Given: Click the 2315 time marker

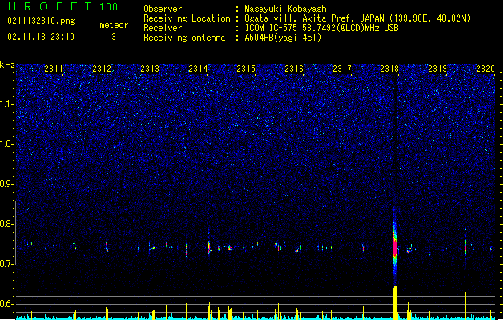Looking at the screenshot, I should [x=246, y=68].
